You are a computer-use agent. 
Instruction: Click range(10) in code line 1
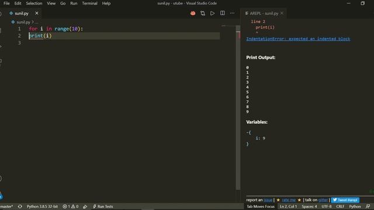click(x=67, y=29)
